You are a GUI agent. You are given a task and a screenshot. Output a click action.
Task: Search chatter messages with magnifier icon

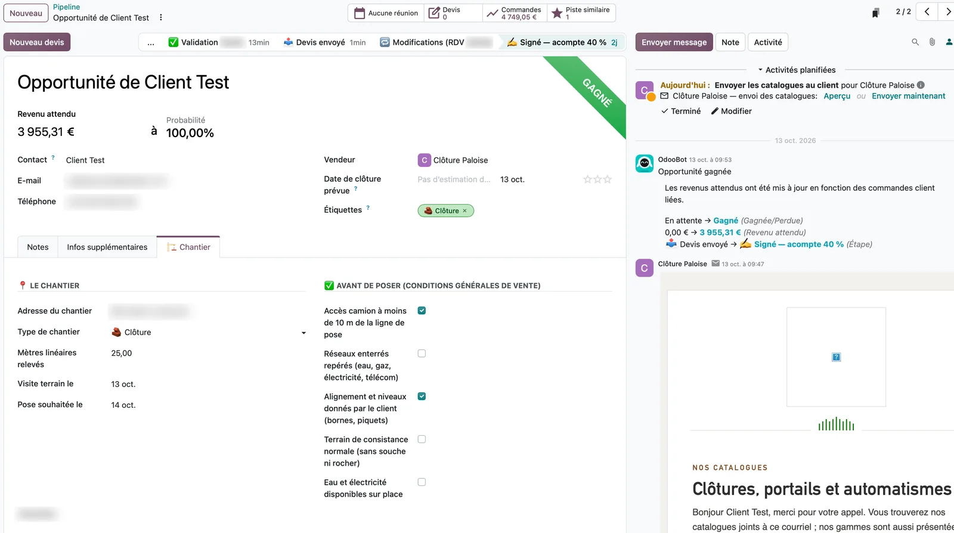915,42
